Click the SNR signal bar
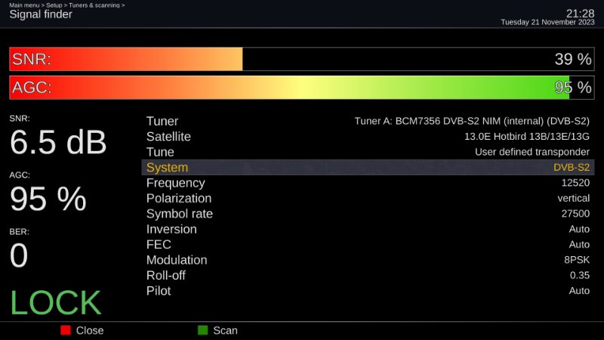This screenshot has height=340, width=604. pos(301,60)
